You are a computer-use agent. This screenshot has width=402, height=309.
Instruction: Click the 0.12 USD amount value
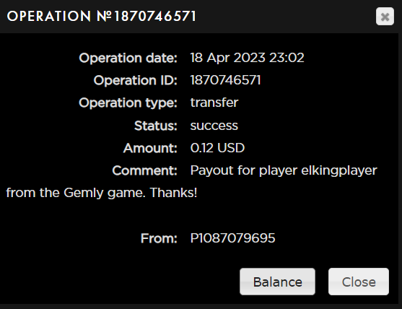coord(217,148)
